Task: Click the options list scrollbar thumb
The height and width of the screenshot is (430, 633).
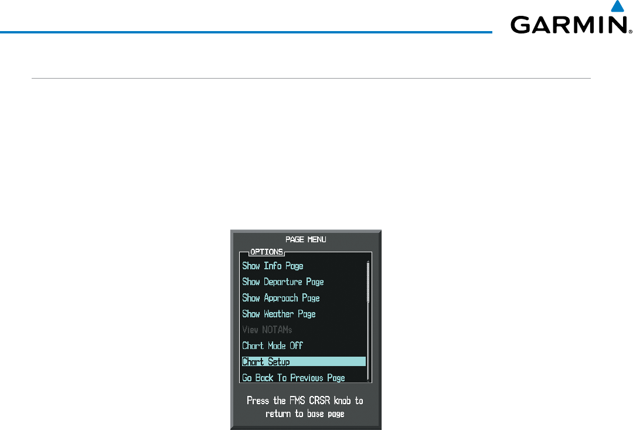Action: (368, 282)
